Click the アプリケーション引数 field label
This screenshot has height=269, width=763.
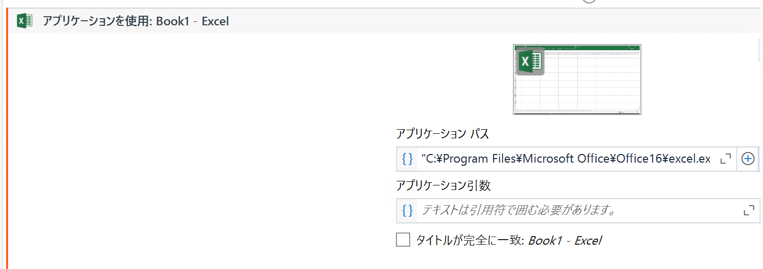pyautogui.click(x=443, y=185)
